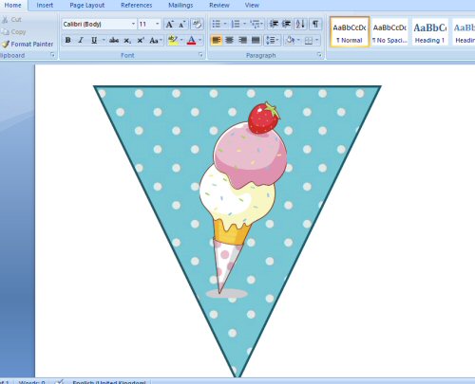Switch to the Mailings tab
475x384 pixels.
tap(180, 5)
